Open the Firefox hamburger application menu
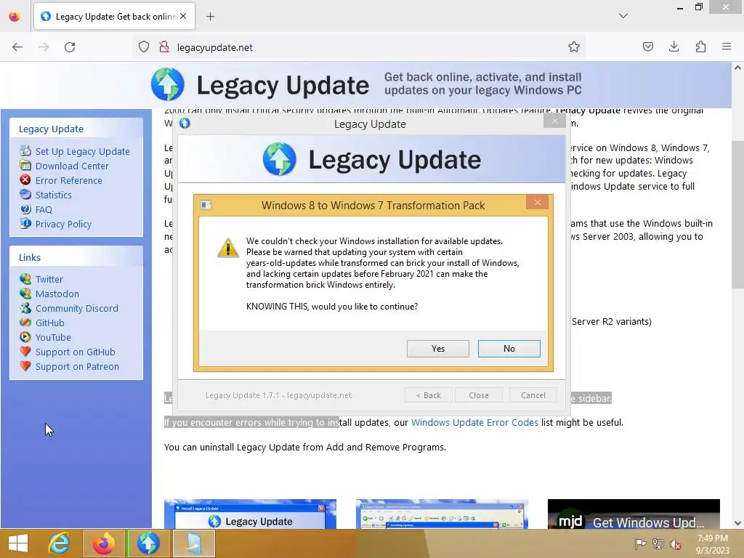The height and width of the screenshot is (558, 744). click(727, 46)
